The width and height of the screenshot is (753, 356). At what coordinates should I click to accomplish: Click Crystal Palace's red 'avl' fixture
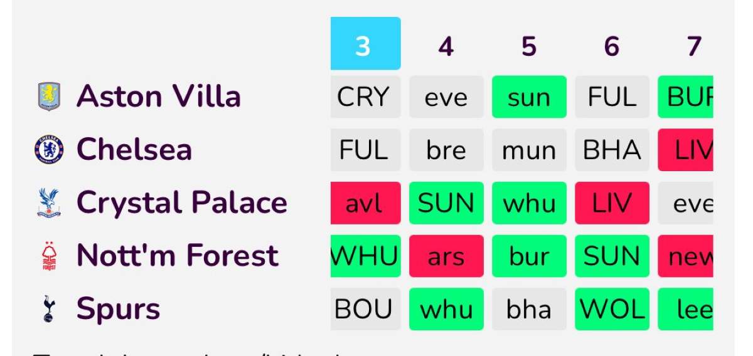pyautogui.click(x=365, y=203)
